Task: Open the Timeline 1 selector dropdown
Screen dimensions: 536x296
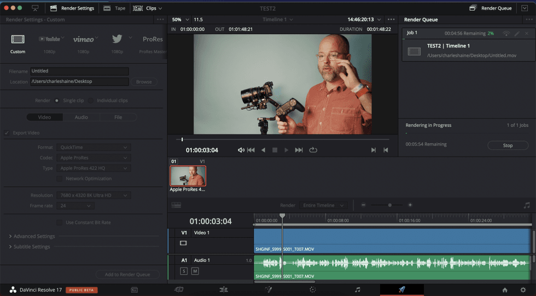Action: click(x=278, y=20)
